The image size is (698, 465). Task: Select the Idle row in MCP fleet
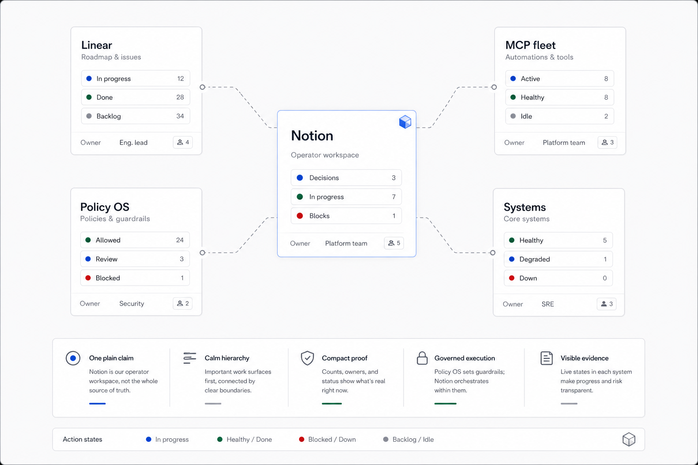pos(559,116)
